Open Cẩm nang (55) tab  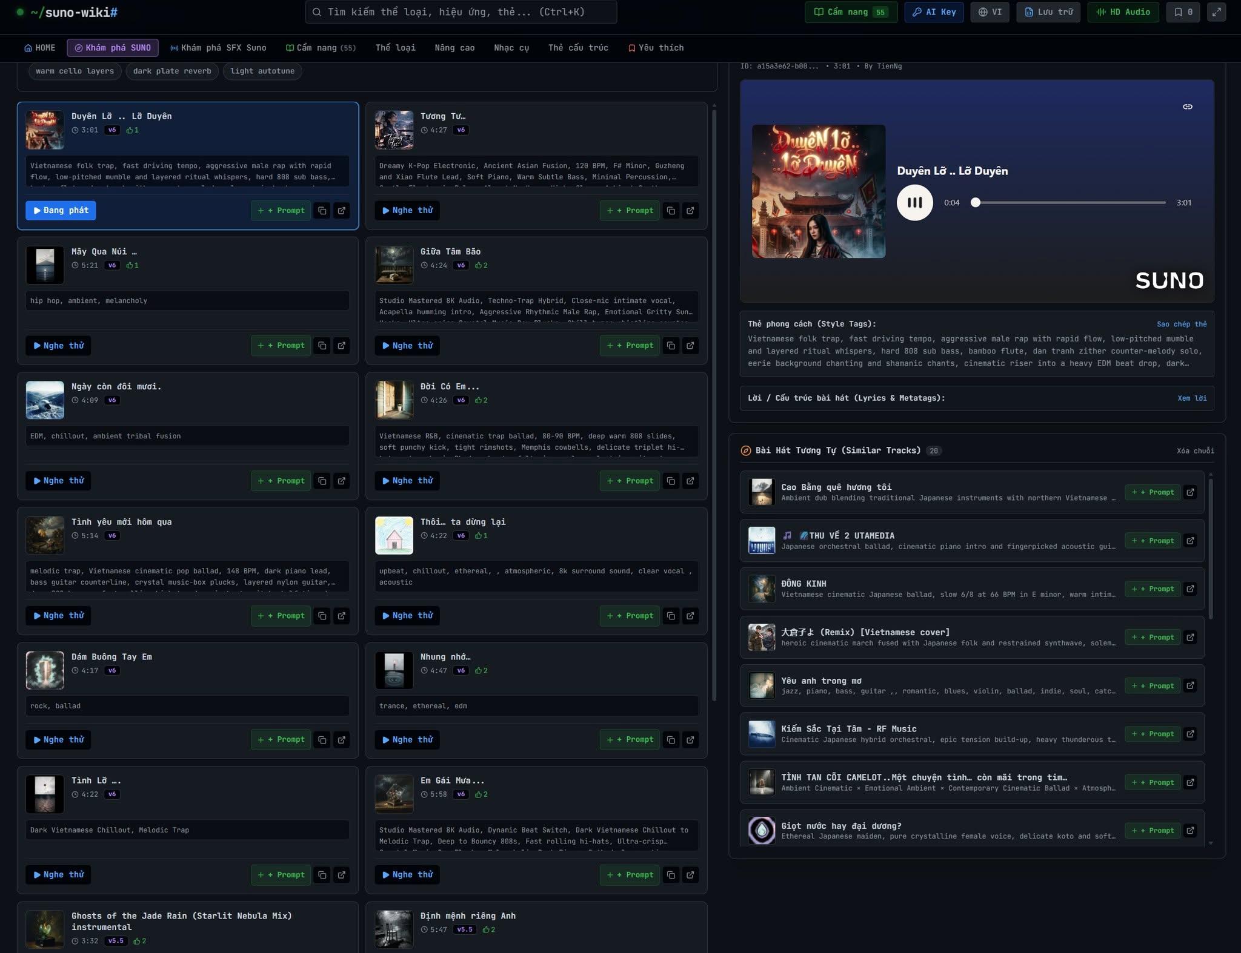[x=321, y=48]
